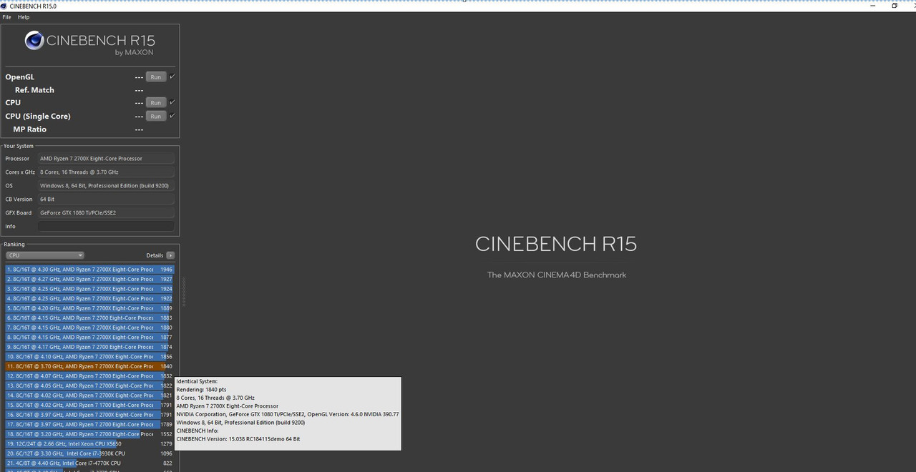Open the CPU ranking type dropdown
This screenshot has width=916, height=472.
tap(45, 255)
